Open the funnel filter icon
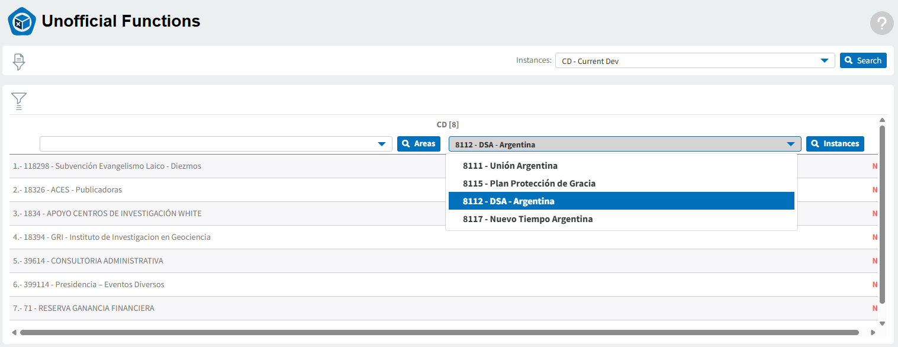 coord(19,101)
